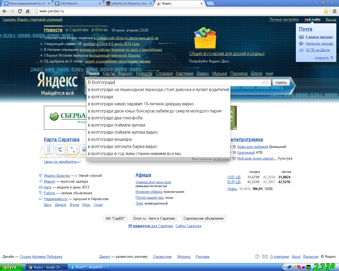The height and width of the screenshot is (271, 339).
Task: Open 'Drom.ru - Авто в Саратове' button
Action: (x=154, y=218)
